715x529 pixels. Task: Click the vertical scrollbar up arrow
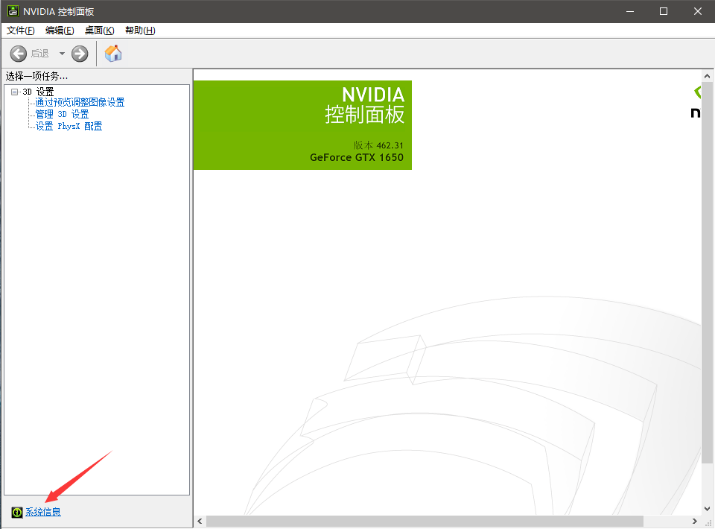[x=707, y=76]
